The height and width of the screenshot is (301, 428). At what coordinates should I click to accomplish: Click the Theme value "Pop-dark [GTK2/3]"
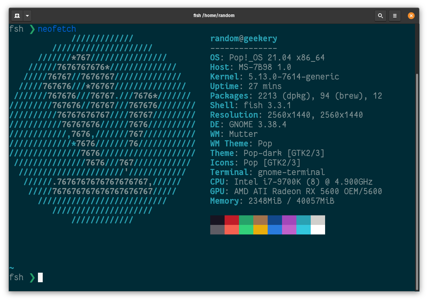(284, 153)
